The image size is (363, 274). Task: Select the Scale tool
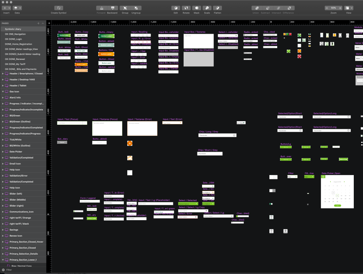207,8
